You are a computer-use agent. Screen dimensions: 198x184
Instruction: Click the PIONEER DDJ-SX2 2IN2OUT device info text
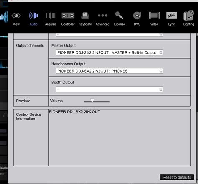pyautogui.click(x=74, y=112)
